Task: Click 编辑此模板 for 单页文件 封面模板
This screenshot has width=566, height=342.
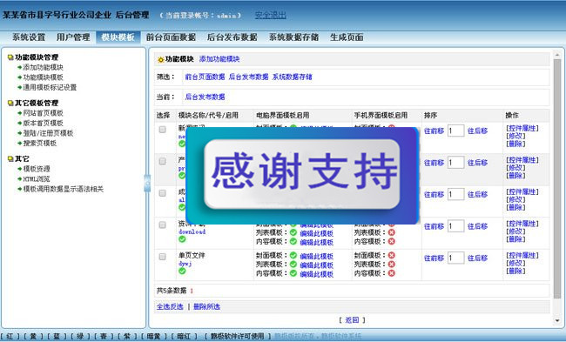Action: [317, 256]
